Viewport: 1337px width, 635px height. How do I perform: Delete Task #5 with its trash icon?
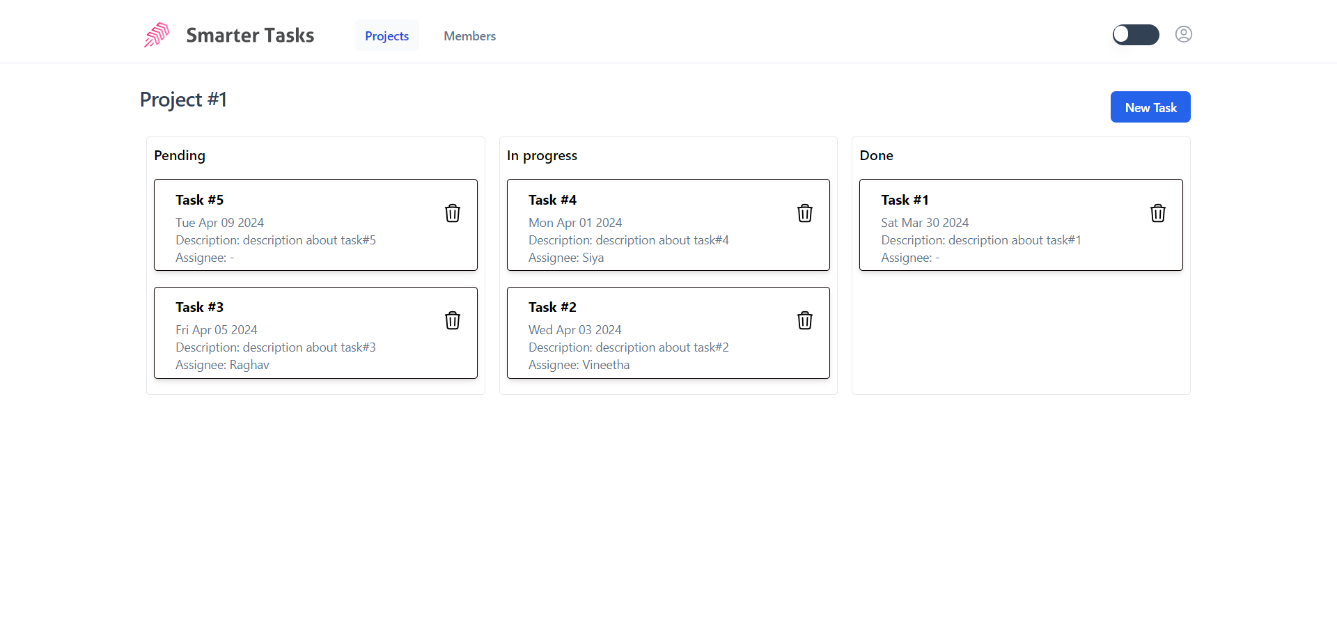click(453, 213)
